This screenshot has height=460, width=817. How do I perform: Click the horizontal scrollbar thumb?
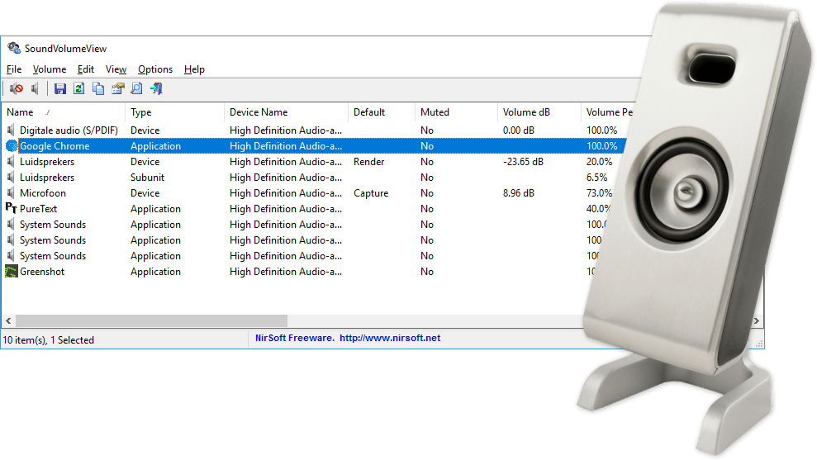152,320
